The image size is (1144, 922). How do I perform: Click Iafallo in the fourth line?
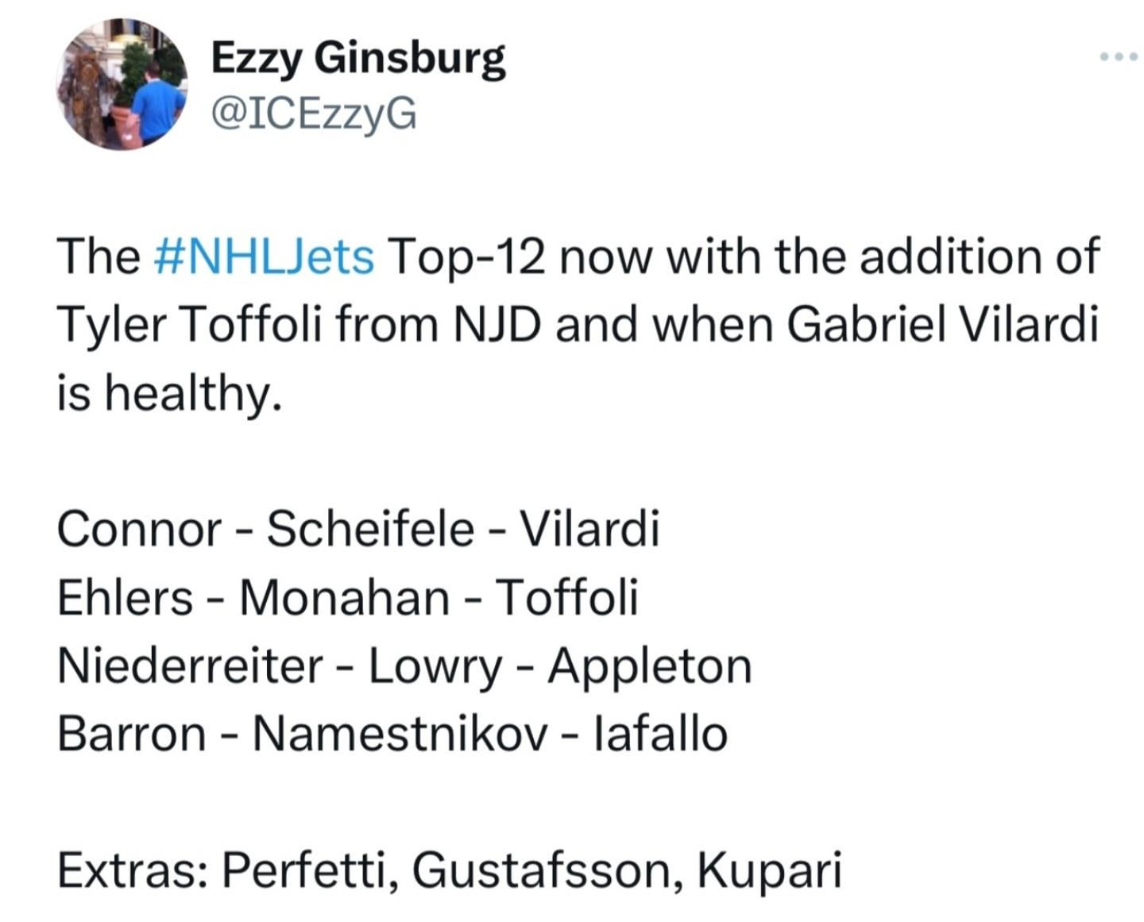tap(661, 734)
